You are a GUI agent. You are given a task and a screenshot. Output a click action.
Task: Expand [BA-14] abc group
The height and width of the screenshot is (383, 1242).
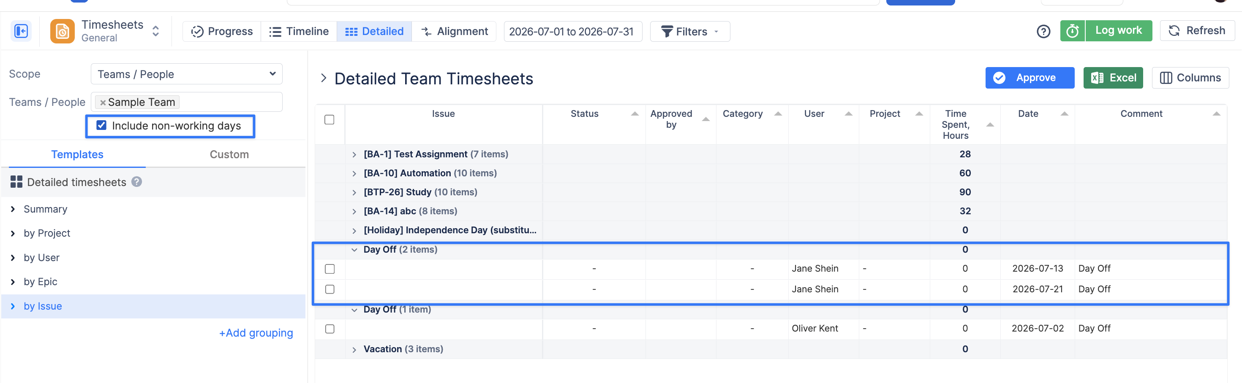(354, 211)
